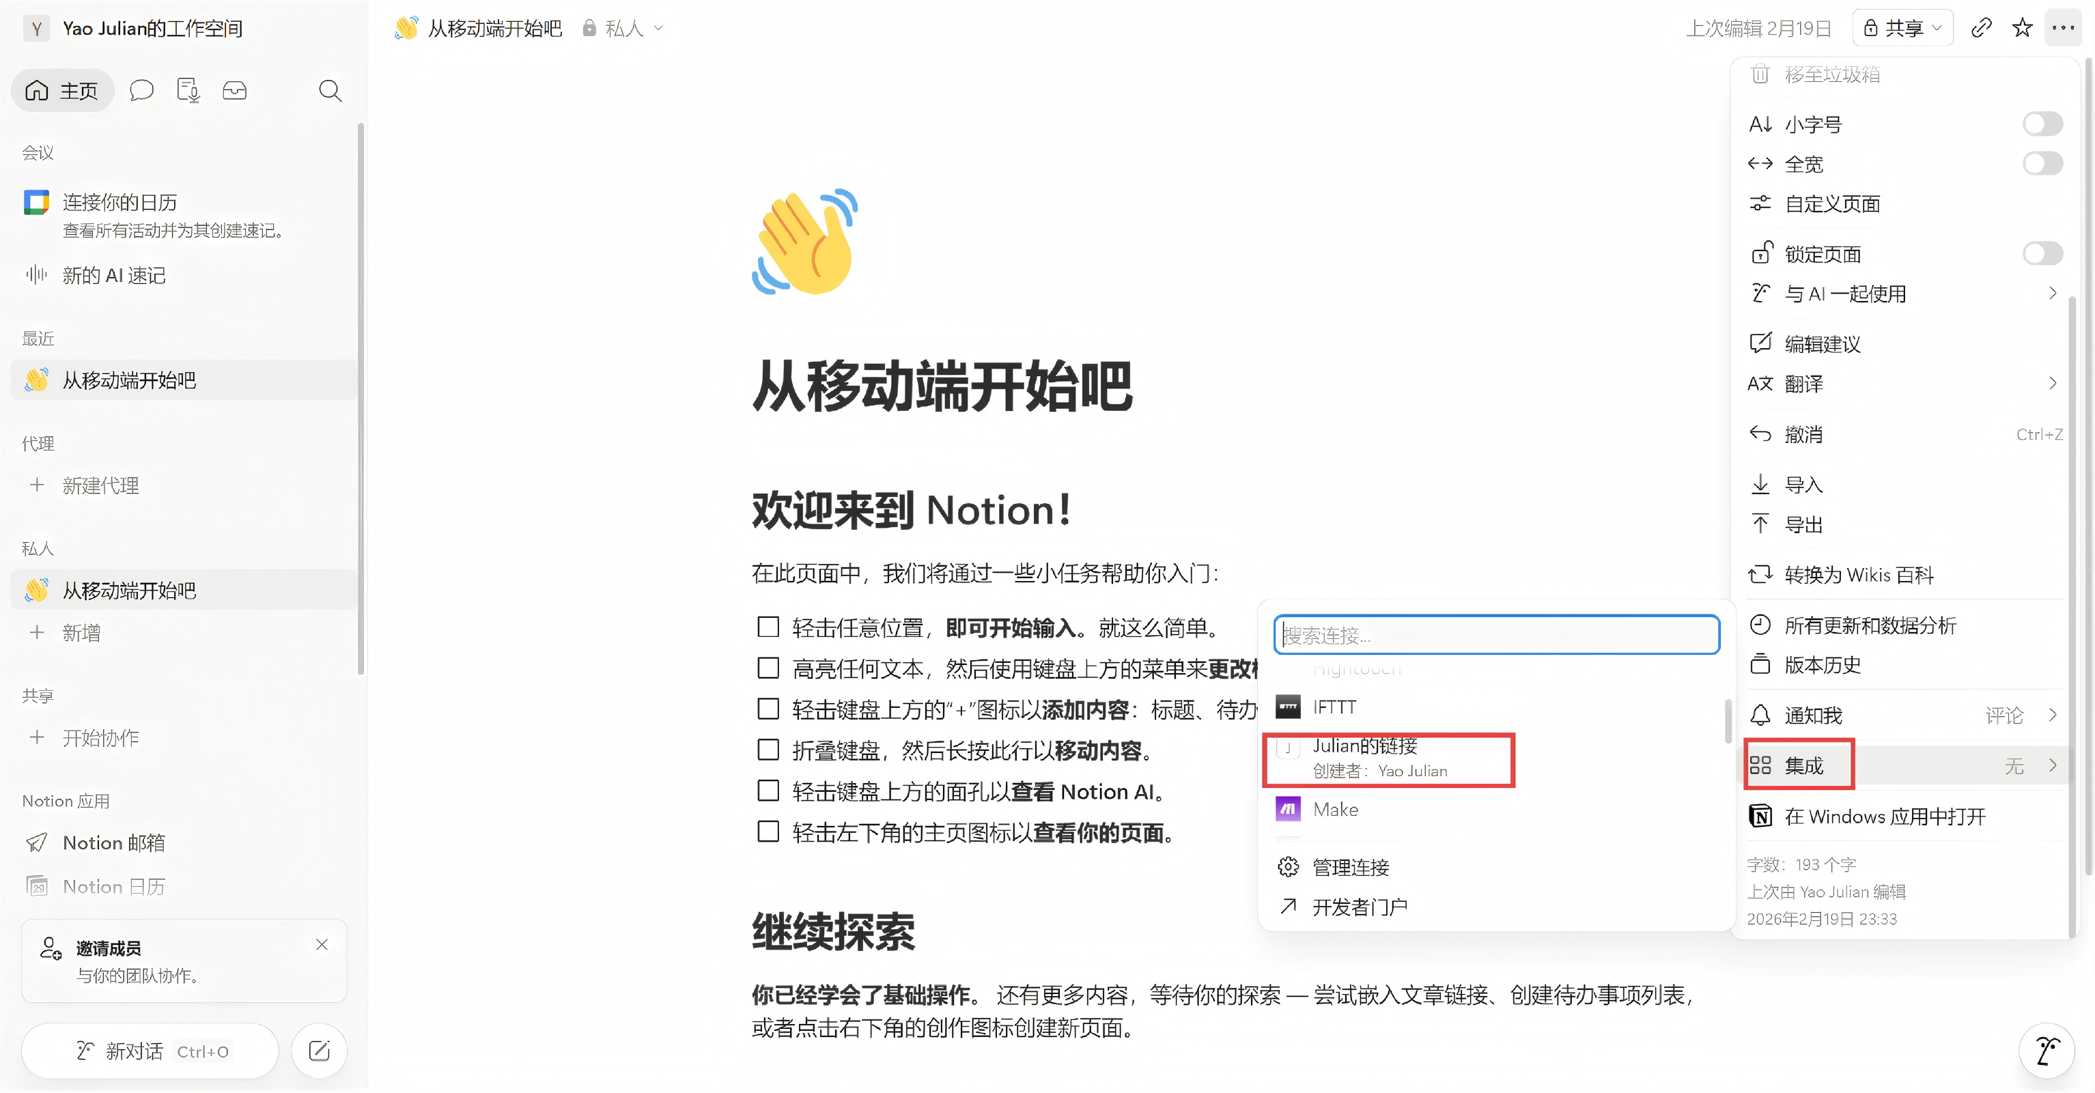The image size is (2095, 1093).
Task: Start 新对话 button
Action: 150,1051
